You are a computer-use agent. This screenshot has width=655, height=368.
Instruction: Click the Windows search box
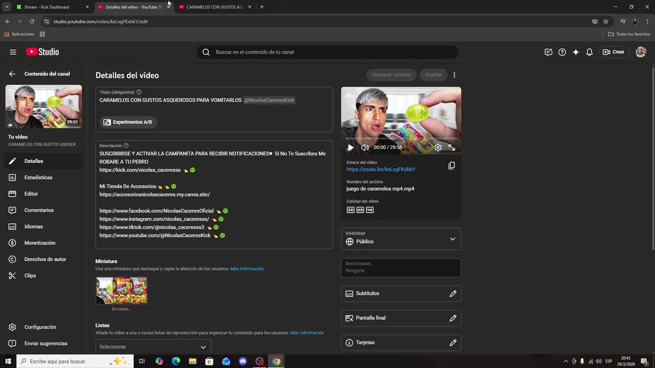point(75,361)
